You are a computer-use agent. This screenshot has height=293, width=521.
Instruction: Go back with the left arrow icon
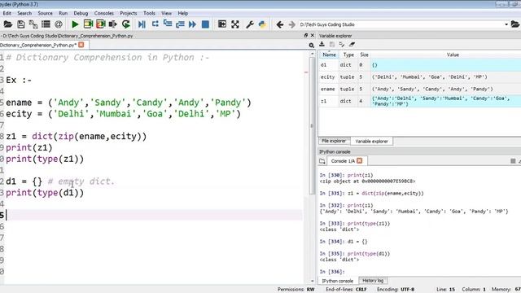[x=280, y=24]
